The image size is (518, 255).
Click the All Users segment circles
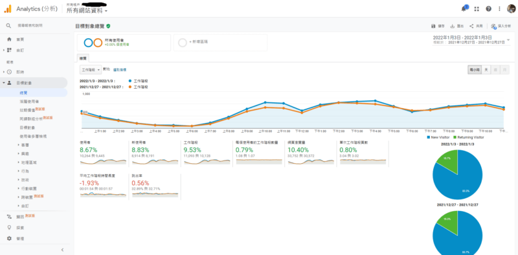click(93, 43)
